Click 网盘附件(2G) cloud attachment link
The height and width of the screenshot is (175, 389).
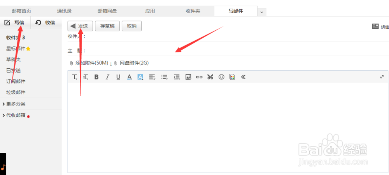[x=131, y=63]
